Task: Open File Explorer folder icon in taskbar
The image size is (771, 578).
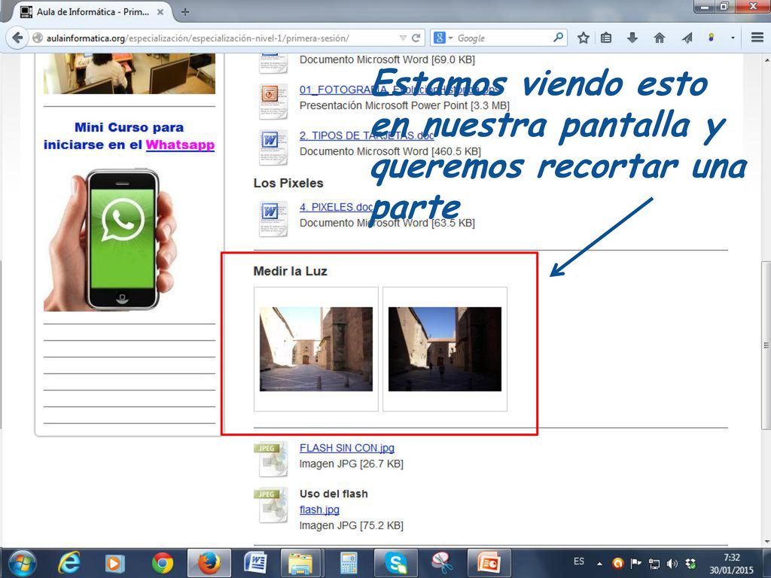Action: click(x=300, y=563)
